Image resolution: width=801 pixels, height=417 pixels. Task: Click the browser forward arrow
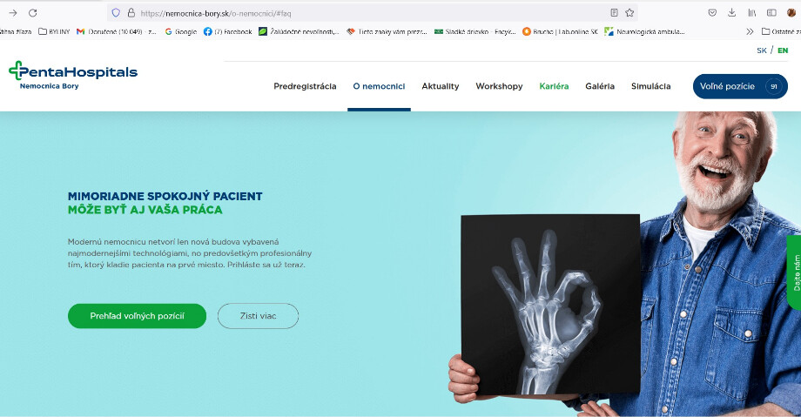13,13
